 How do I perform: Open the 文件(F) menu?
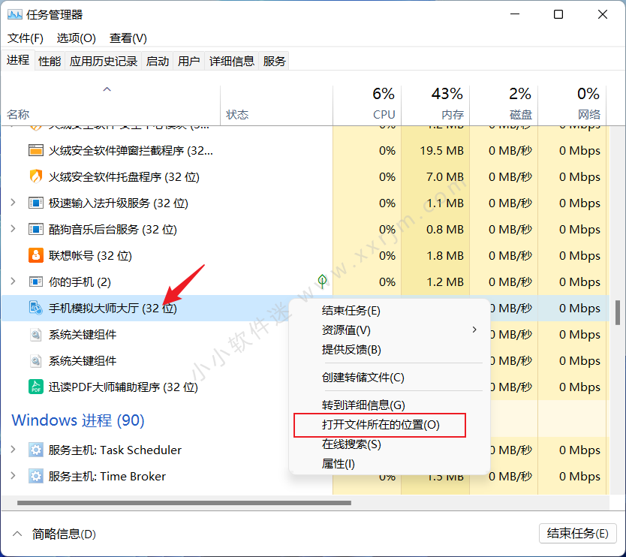point(26,38)
